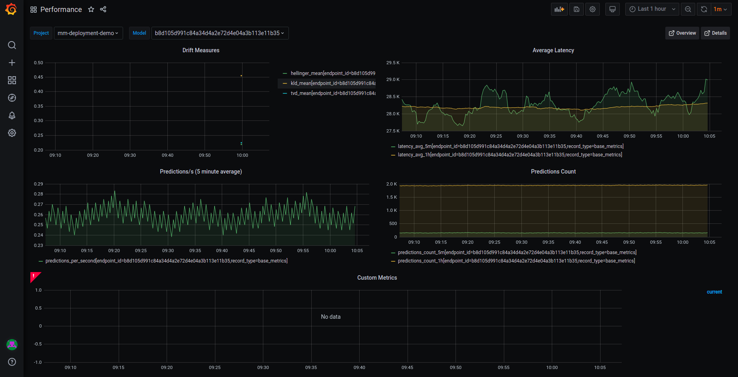Open the Search dashboards magnifier icon
This screenshot has width=738, height=377.
click(x=12, y=45)
